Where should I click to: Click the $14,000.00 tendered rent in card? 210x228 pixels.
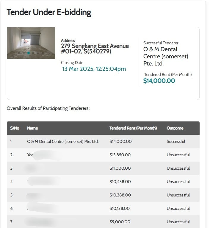click(x=159, y=81)
